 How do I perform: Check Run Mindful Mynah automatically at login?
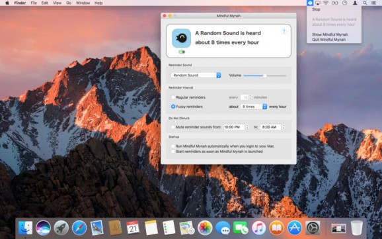click(172, 146)
